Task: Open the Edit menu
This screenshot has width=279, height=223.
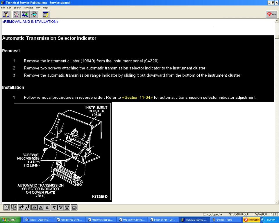Action: 9,8
